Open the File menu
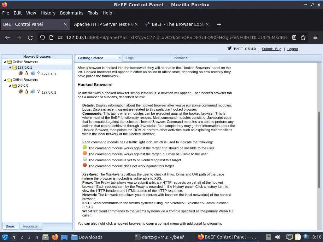The height and width of the screenshot is (242, 323). 6,13
